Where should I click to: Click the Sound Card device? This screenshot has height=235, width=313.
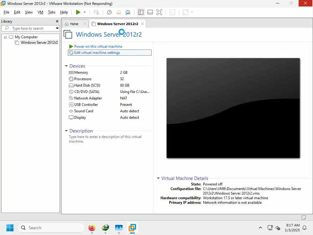click(83, 111)
